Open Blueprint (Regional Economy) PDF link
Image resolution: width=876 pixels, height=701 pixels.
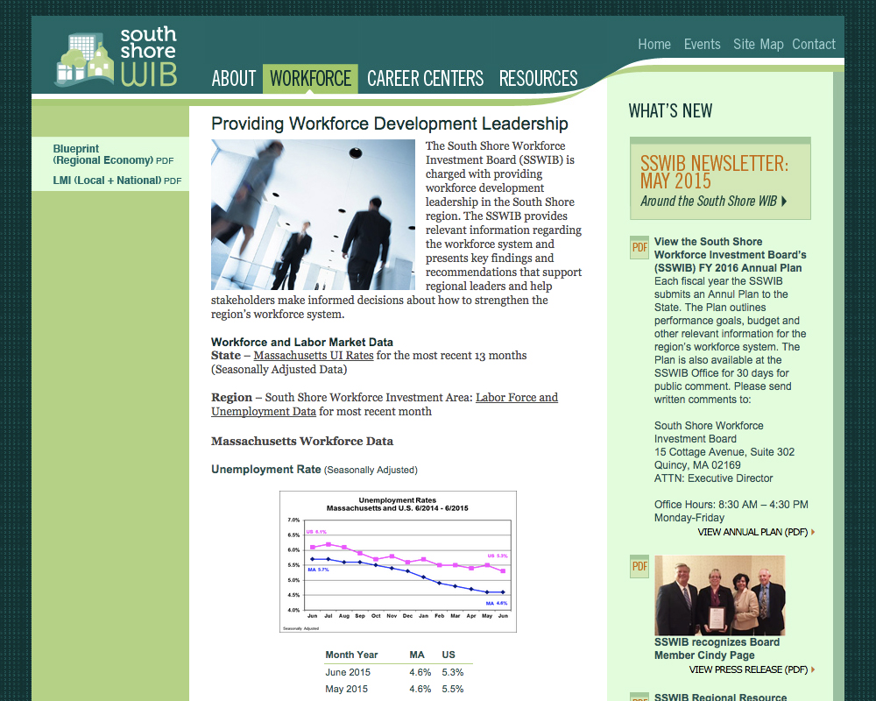click(x=113, y=154)
